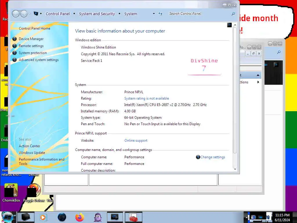297x223 pixels.
Task: Click the shield icon beside Change settings
Action: click(x=198, y=157)
